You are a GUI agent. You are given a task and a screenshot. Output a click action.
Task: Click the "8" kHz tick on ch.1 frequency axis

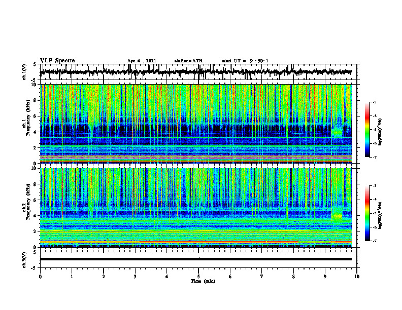[x=36, y=100]
